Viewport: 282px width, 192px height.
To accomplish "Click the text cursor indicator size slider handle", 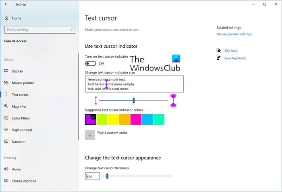I will click(x=134, y=100).
